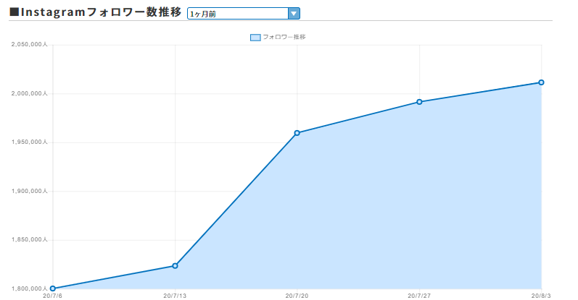Click the 2,000,000人 axis label
Viewport: 578px width, 300px height.
point(30,94)
